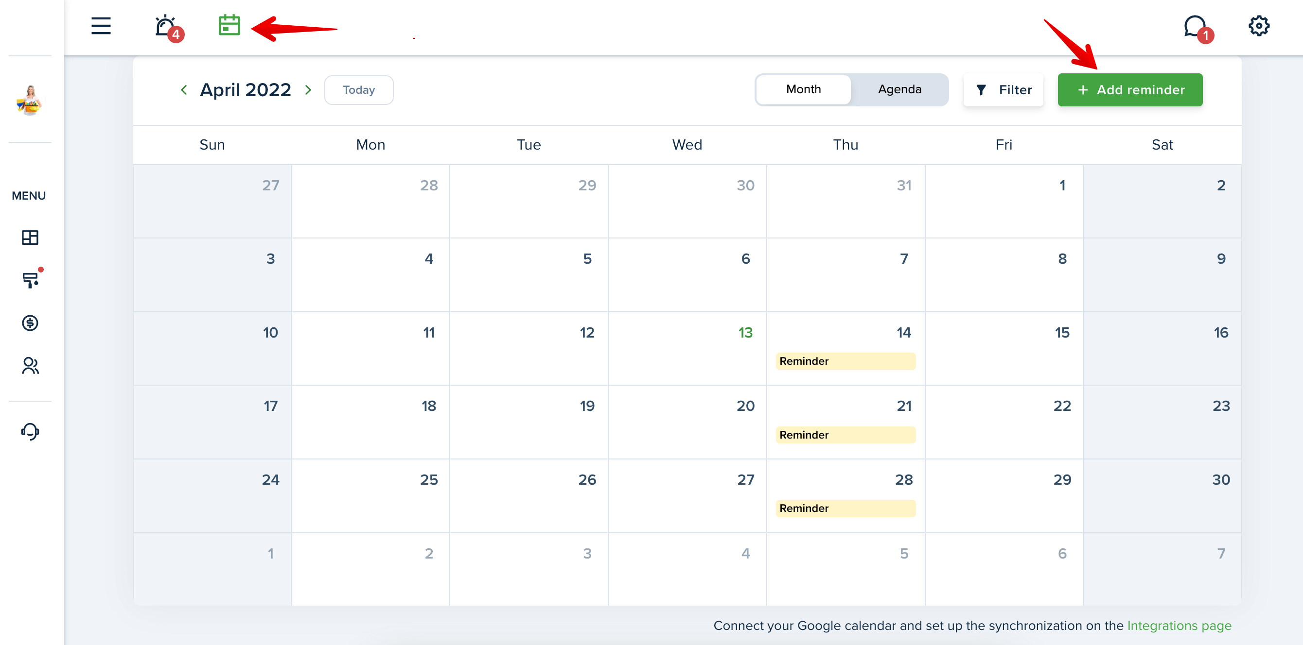Select April 5 date cell
This screenshot has height=645, width=1303.
[x=528, y=275]
